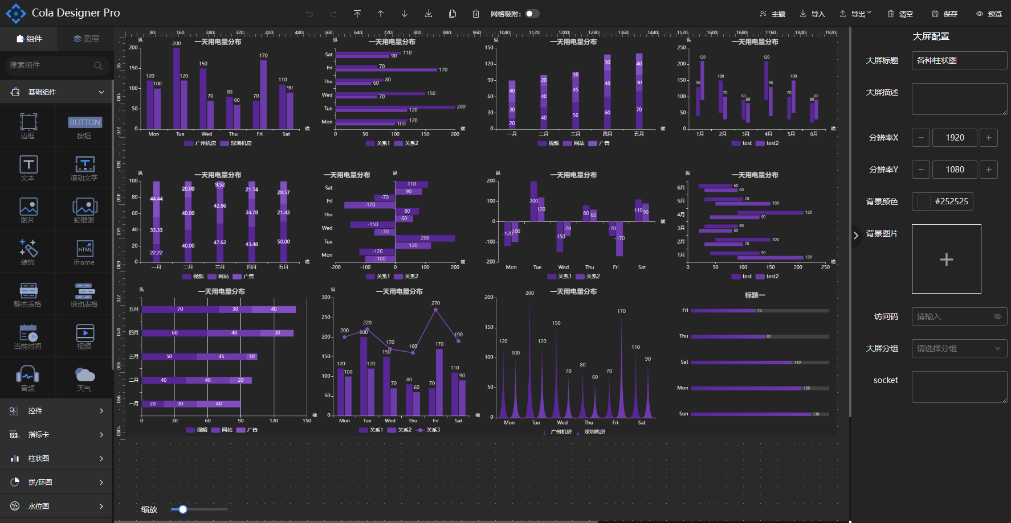The width and height of the screenshot is (1011, 523).
Task: Click the copy component icon in toolbar
Action: click(452, 14)
